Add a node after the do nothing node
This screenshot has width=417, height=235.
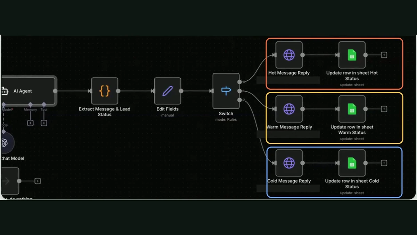tap(38, 181)
